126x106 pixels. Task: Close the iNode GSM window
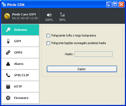(121, 4)
